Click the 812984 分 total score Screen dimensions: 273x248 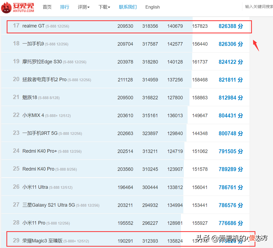click(231, 98)
